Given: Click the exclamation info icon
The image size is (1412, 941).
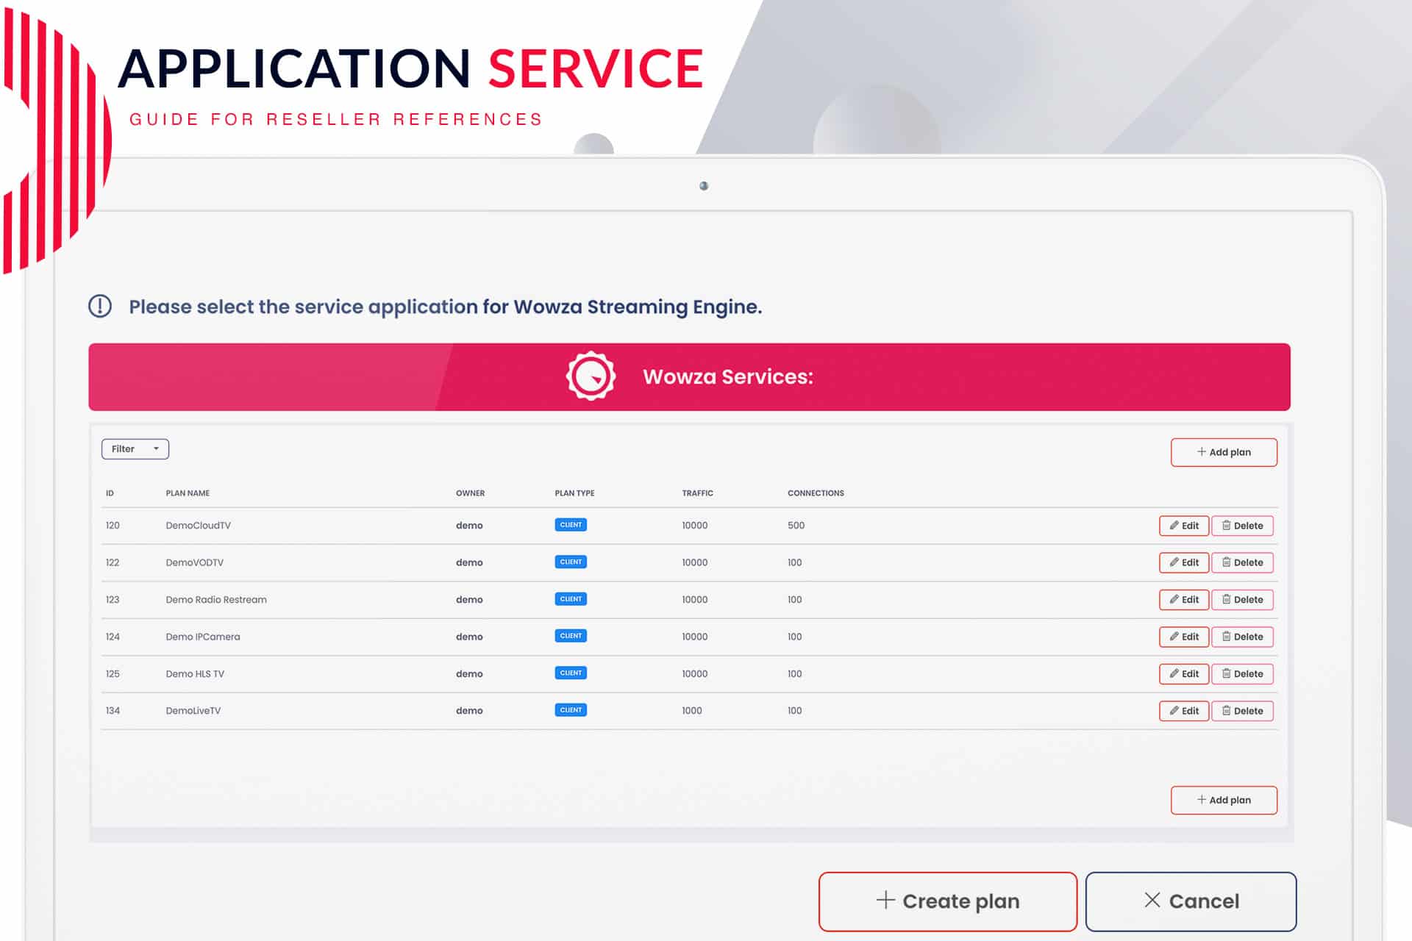Looking at the screenshot, I should click(x=100, y=306).
